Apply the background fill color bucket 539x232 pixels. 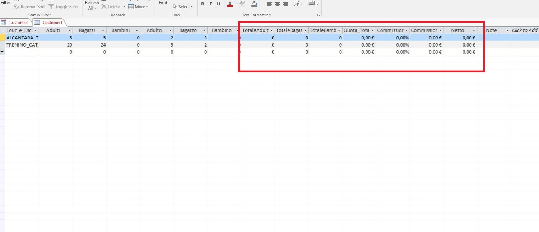tap(254, 4)
